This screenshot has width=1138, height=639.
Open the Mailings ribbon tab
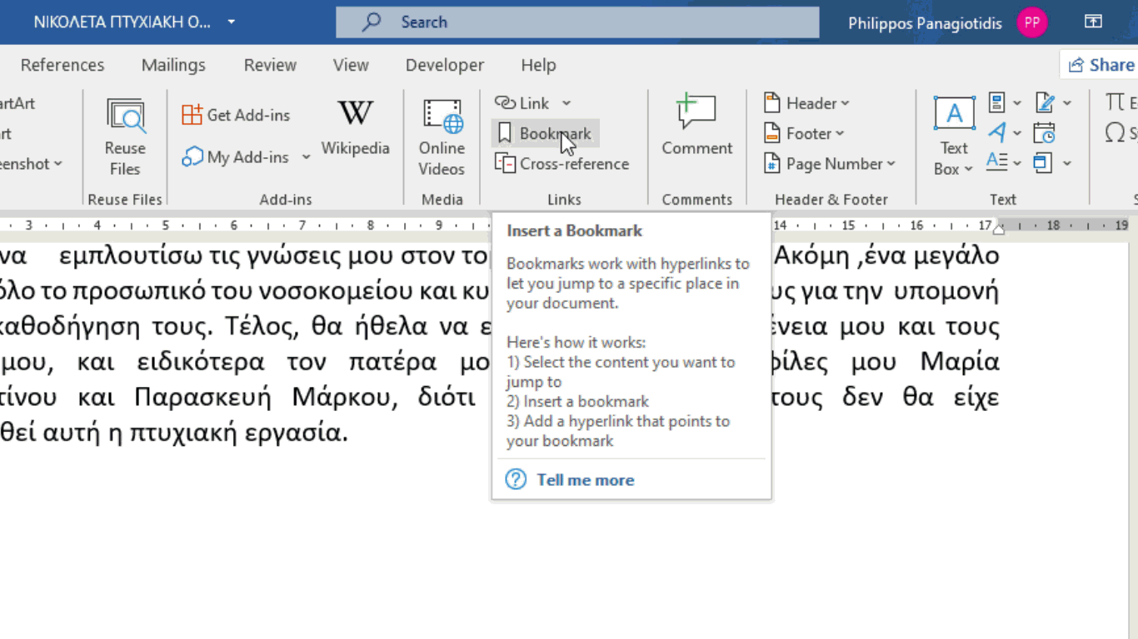point(173,65)
